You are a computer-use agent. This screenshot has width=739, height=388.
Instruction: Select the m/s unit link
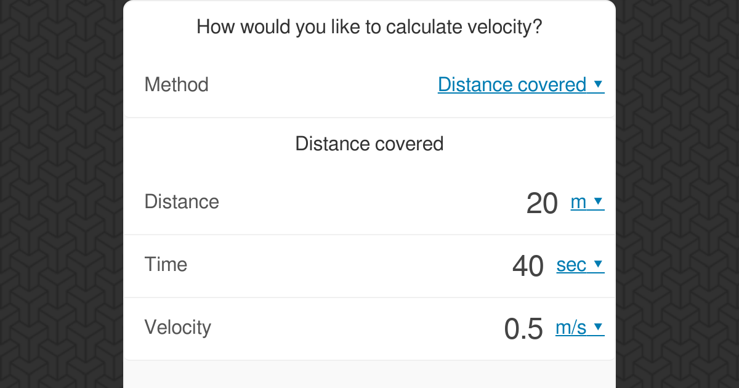[570, 328]
